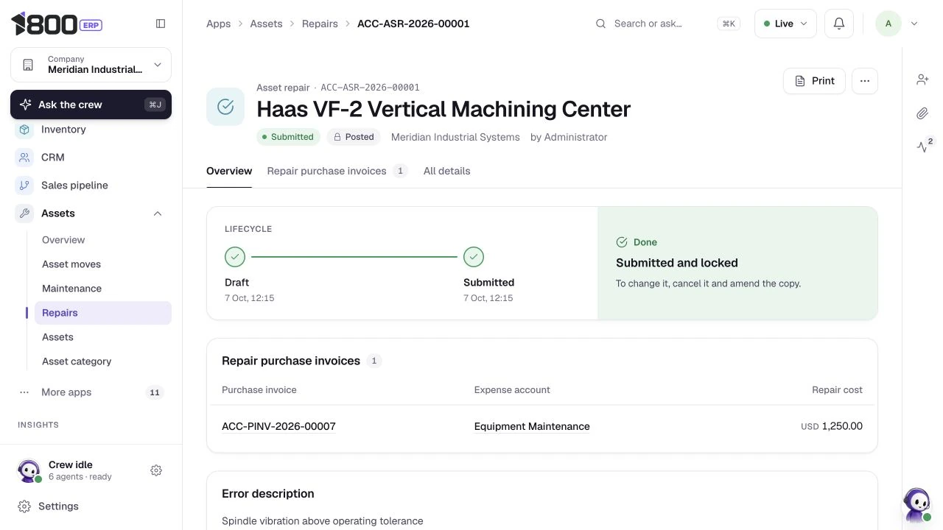Click the Sales pipeline icon

click(x=24, y=185)
